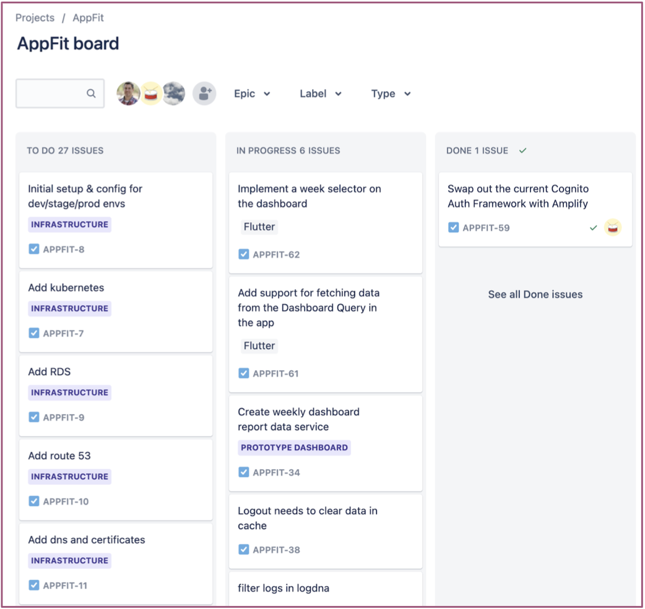Click the assignee avatar on the APPFIT-59 card
645x609 pixels.
(613, 228)
